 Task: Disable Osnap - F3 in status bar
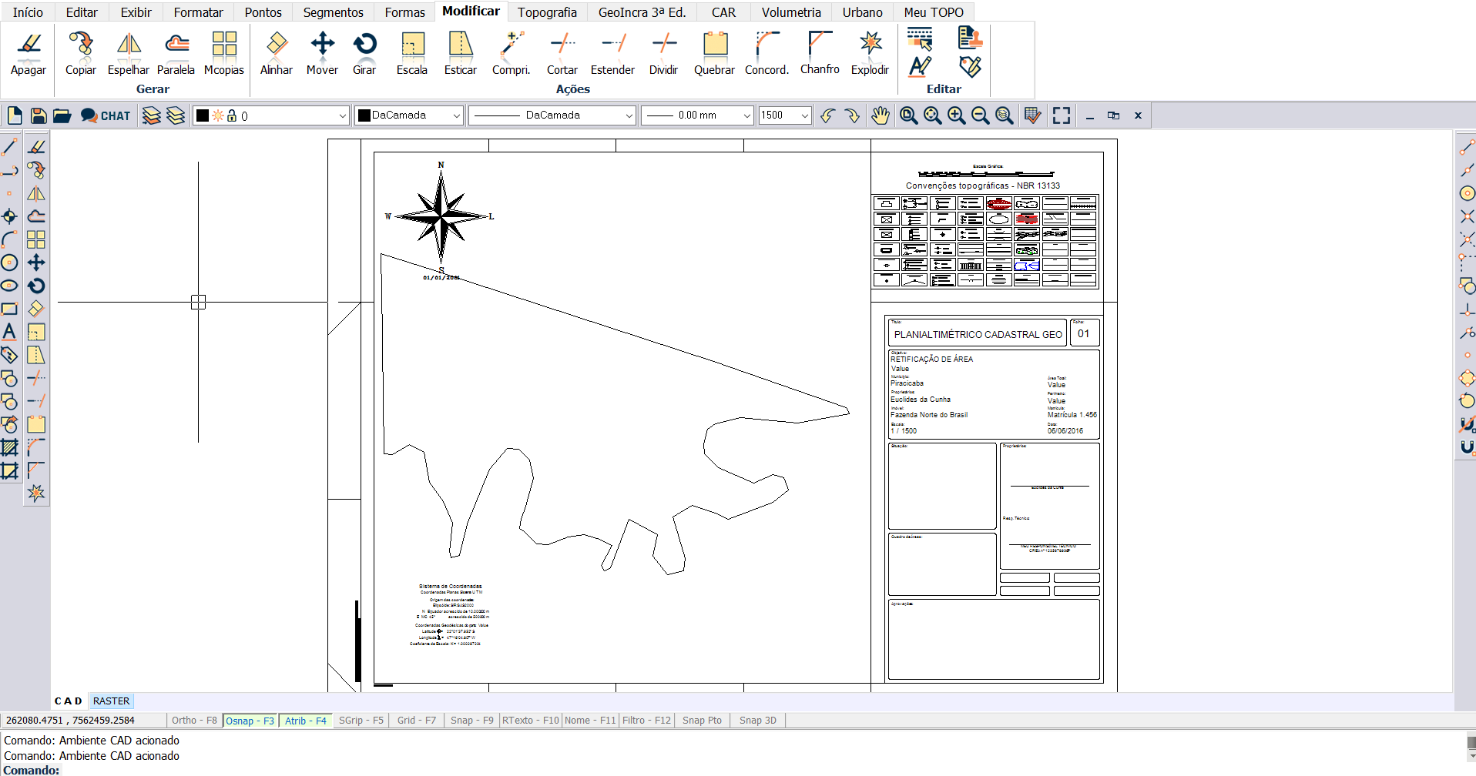[x=250, y=721]
